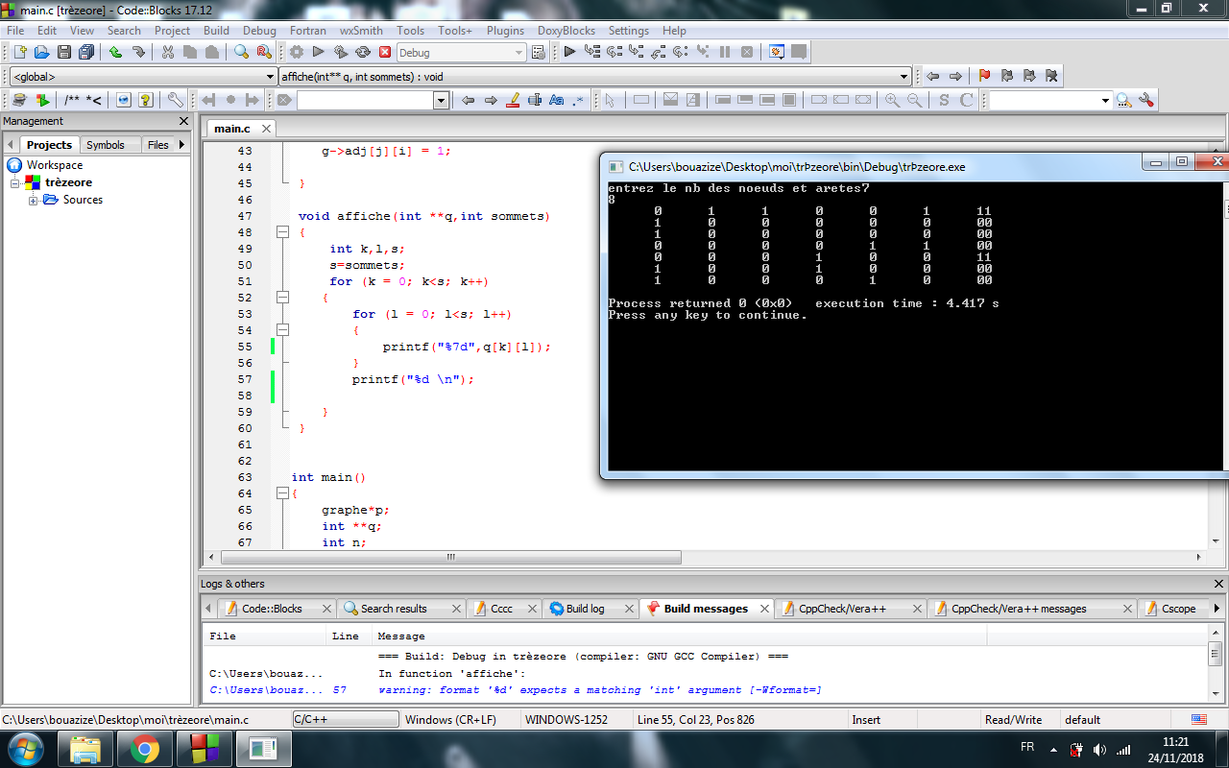1229x768 pixels.
Task: Toggle the match case 'Aa' option
Action: 556,100
